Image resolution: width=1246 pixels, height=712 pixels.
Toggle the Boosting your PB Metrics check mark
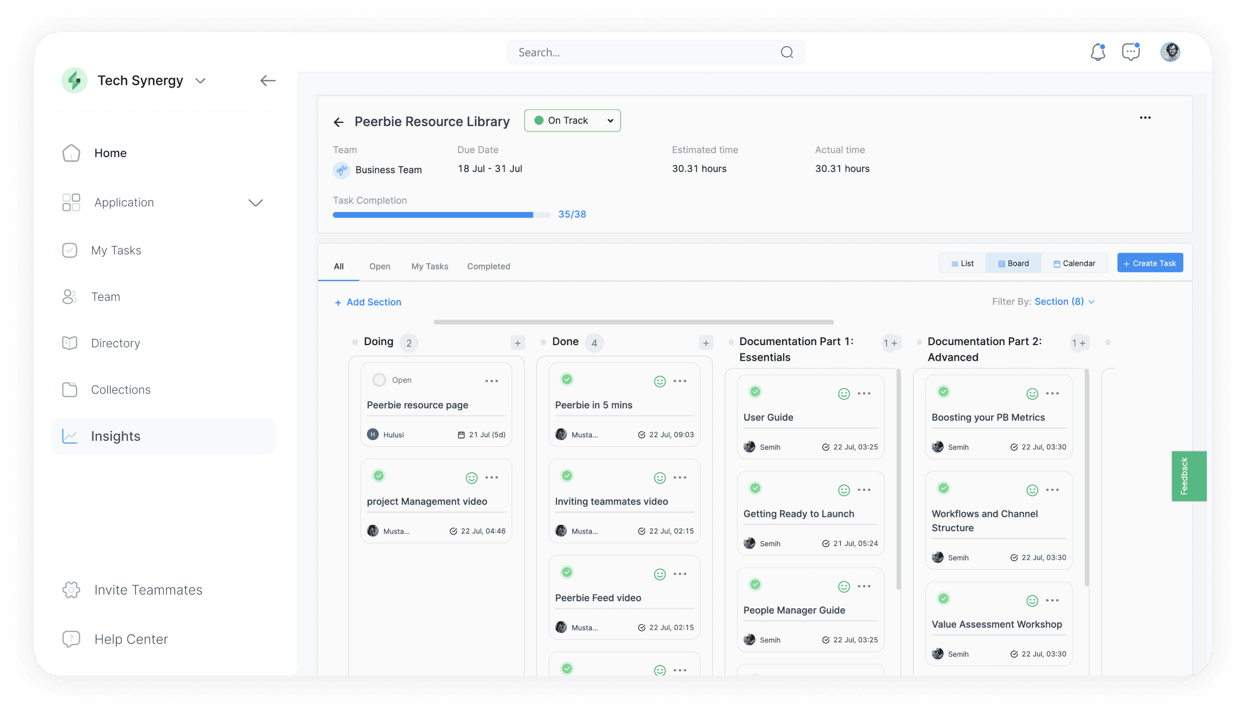coord(944,392)
